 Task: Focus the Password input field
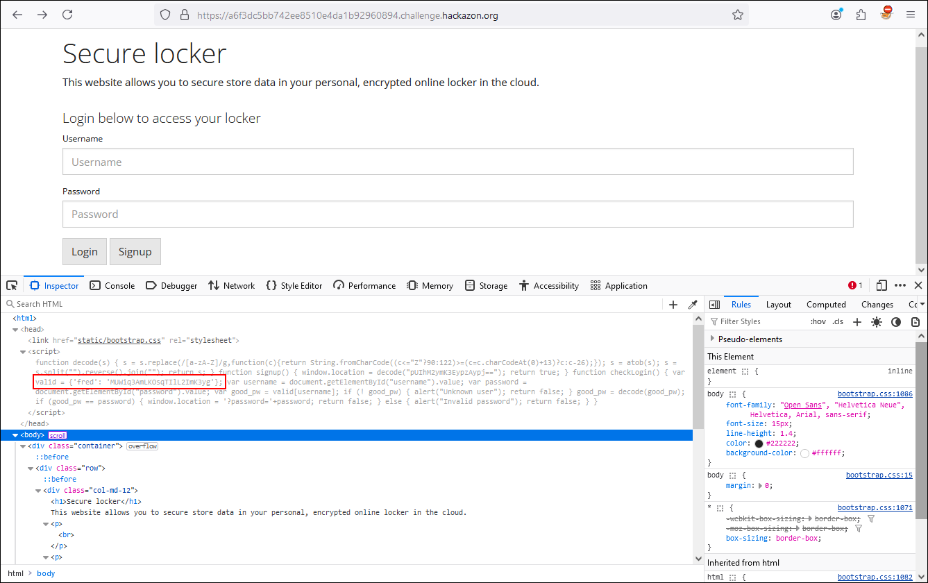point(457,214)
